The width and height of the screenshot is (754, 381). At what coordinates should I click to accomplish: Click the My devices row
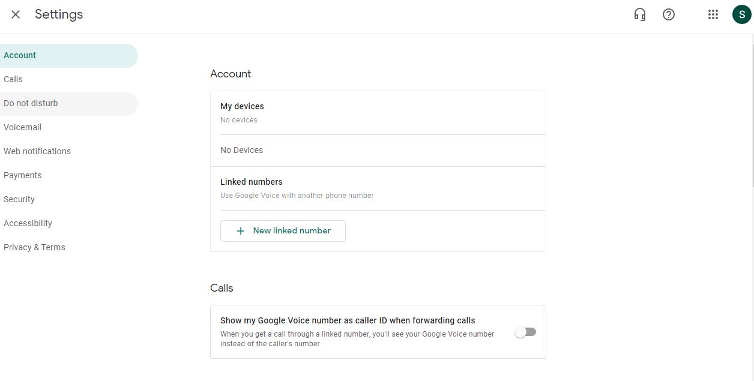378,112
